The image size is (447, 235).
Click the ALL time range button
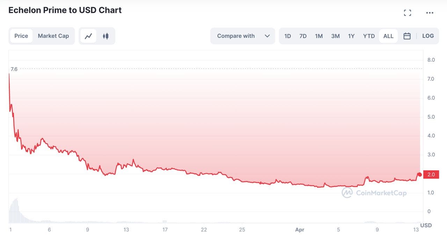click(388, 36)
